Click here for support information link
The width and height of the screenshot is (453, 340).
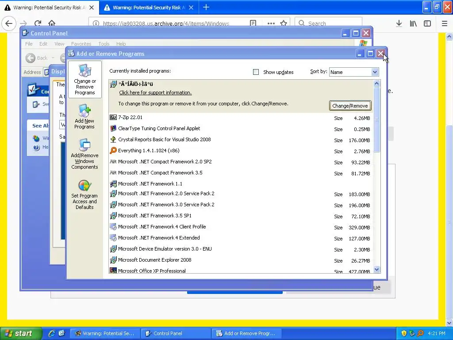[155, 93]
